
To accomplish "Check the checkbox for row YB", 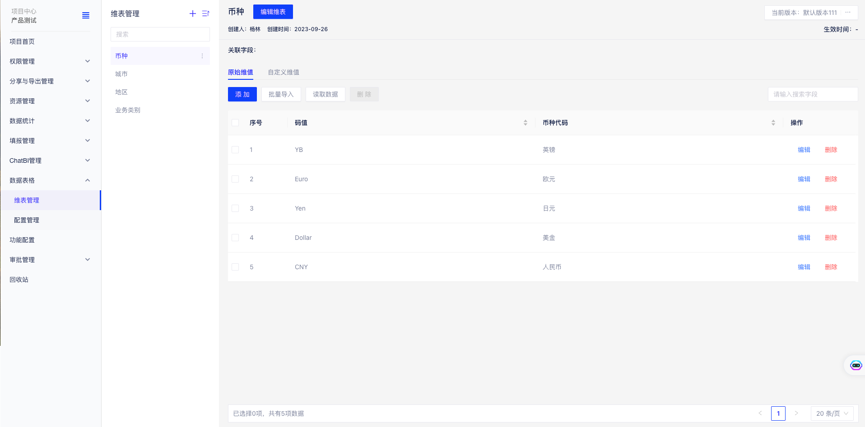I will 235,150.
